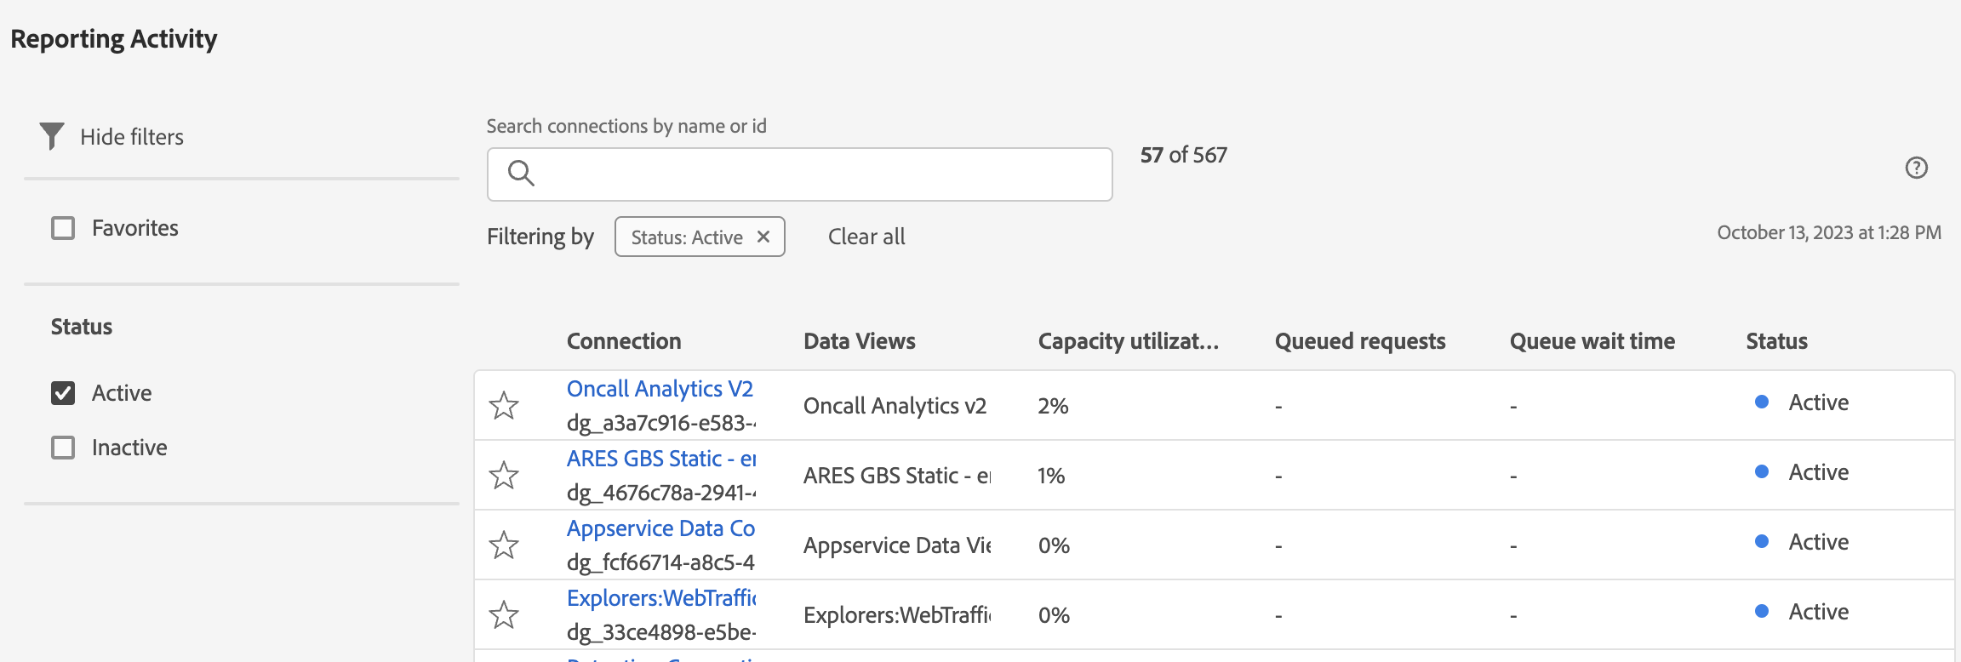Open the Oncall Analytics V2 connection link

pyautogui.click(x=660, y=389)
